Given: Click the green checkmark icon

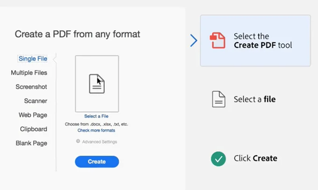Looking at the screenshot, I should coord(218,159).
